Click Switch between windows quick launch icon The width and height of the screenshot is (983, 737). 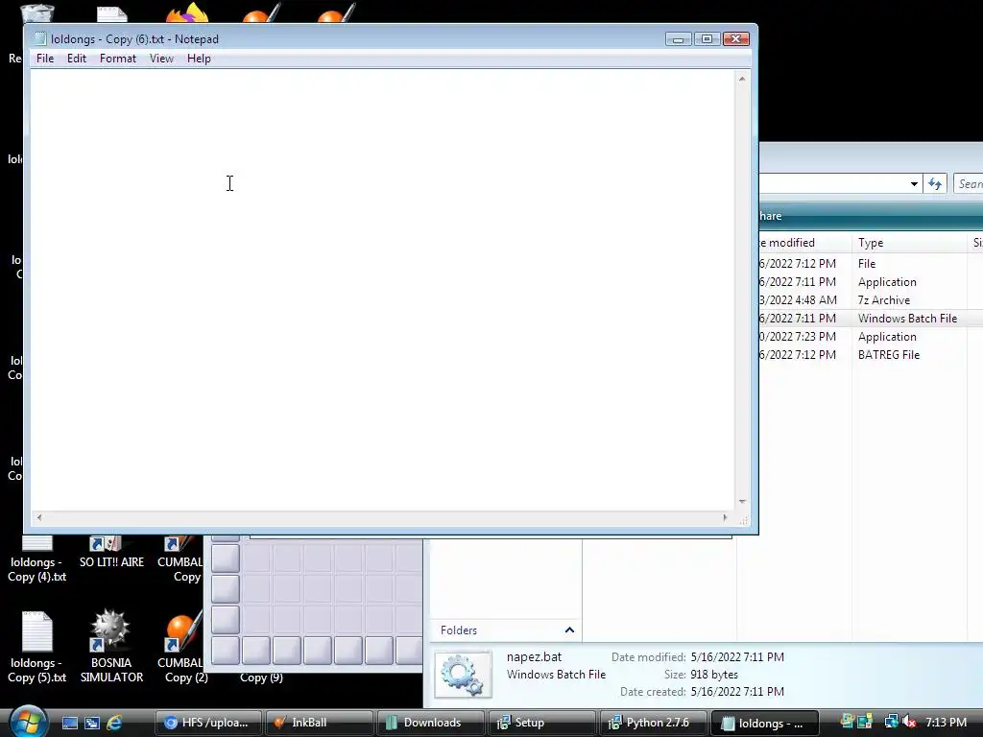click(91, 723)
